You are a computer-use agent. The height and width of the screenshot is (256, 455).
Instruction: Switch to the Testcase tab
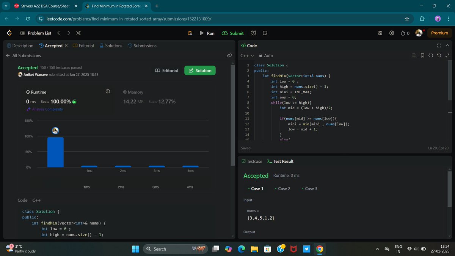(x=252, y=161)
